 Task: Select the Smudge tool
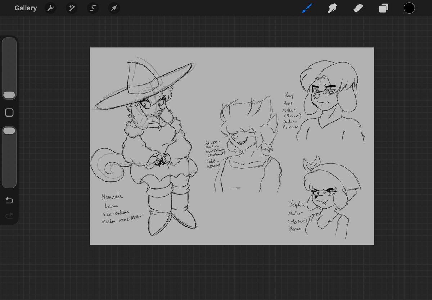[x=333, y=8]
